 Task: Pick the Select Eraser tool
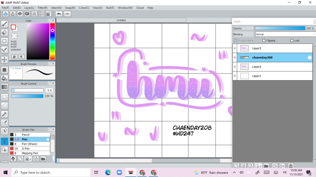(4, 131)
